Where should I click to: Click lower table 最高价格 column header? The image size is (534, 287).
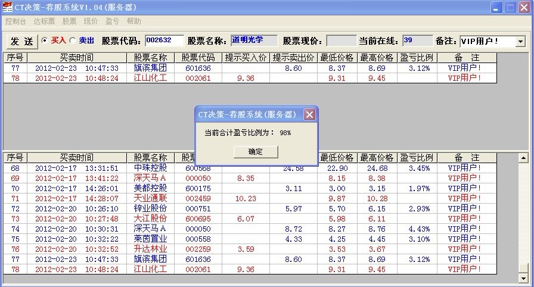click(377, 158)
